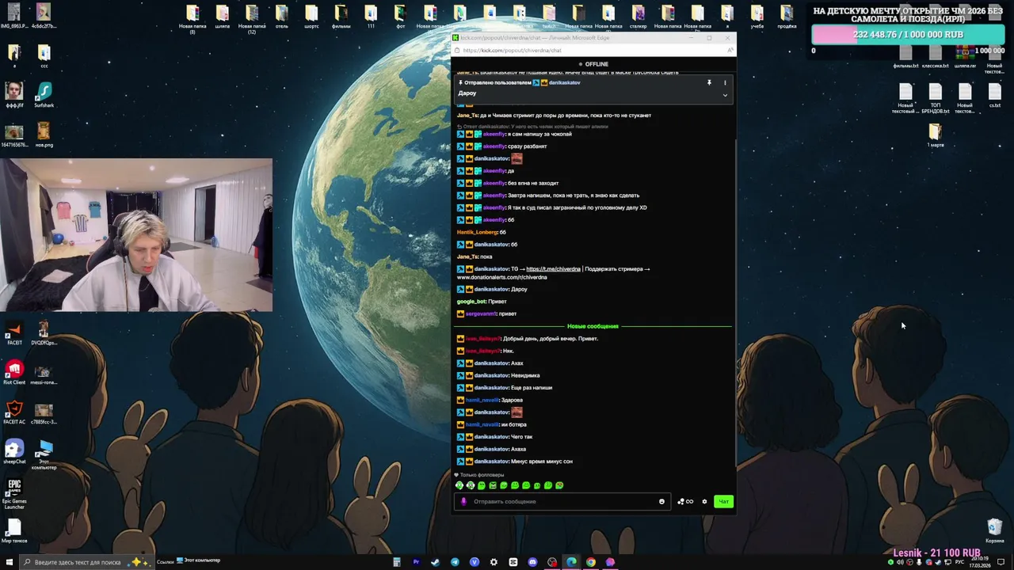
Task: Open the taskbar notification center icon
Action: 1001,562
